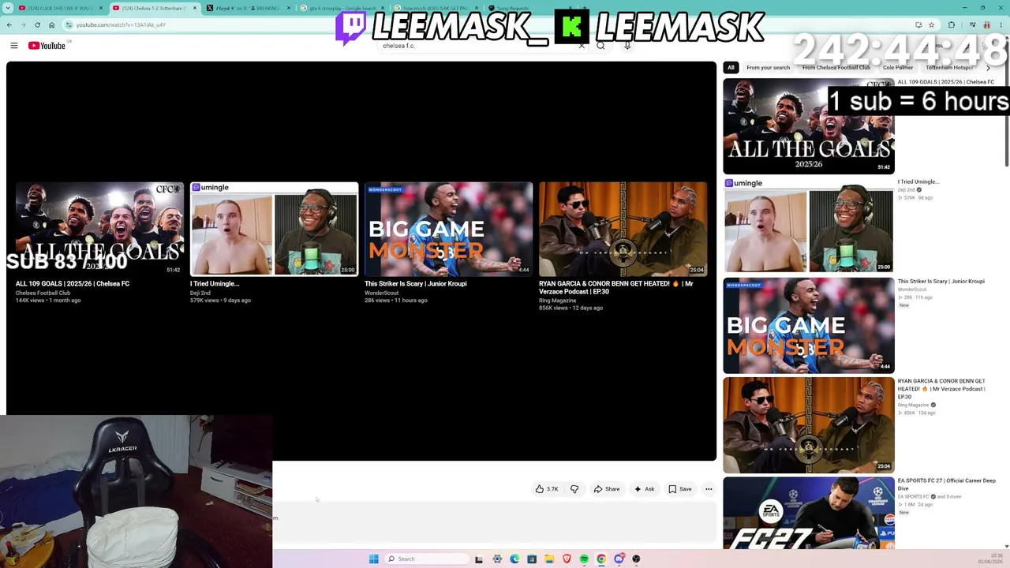Click the Ask button
Viewport: 1010px width, 568px height.
coord(645,489)
